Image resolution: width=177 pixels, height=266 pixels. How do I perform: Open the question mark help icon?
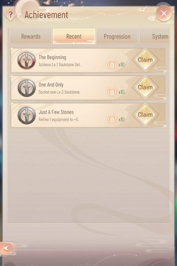click(11, 15)
